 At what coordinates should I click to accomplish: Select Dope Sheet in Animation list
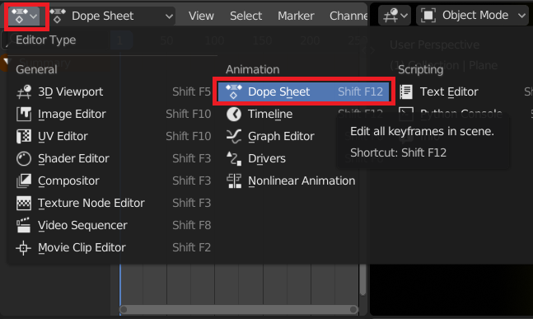[x=303, y=91]
